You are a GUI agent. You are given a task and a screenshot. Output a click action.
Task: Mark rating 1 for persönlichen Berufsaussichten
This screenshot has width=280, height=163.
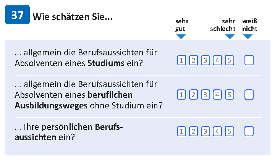coord(181,131)
